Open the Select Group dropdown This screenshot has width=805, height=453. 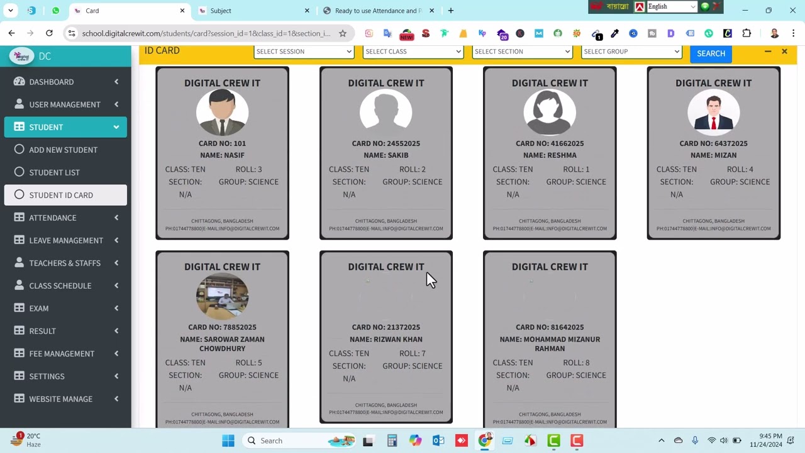(x=631, y=52)
